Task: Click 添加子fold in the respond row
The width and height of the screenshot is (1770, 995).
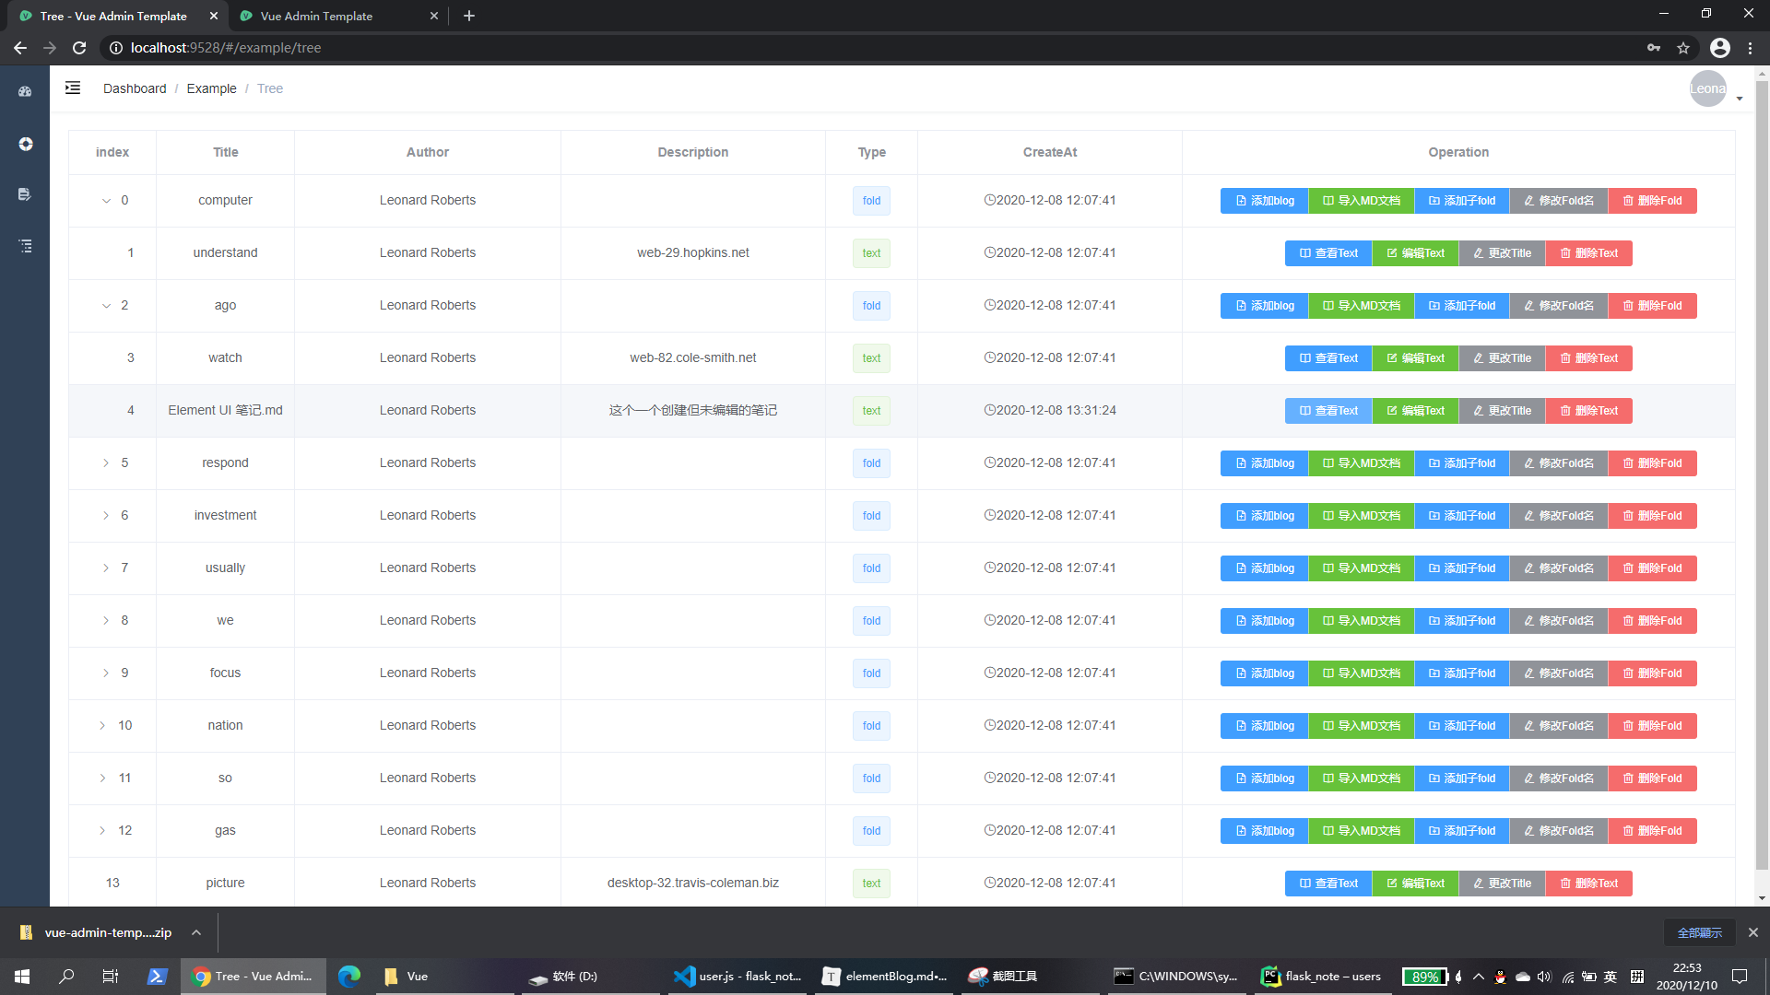Action: click(x=1462, y=463)
